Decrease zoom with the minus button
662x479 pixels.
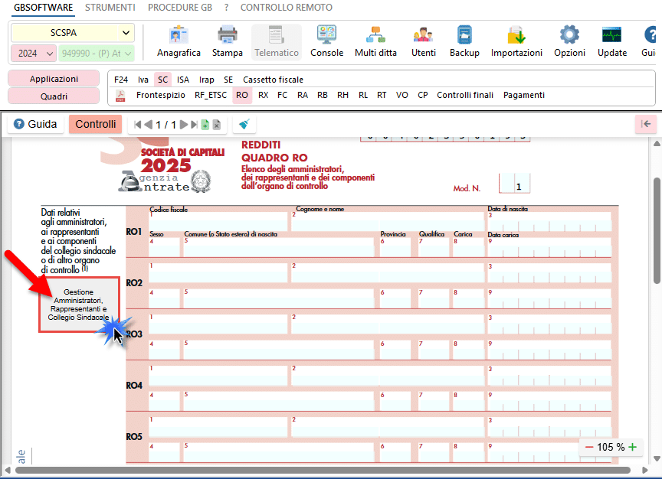pos(589,447)
